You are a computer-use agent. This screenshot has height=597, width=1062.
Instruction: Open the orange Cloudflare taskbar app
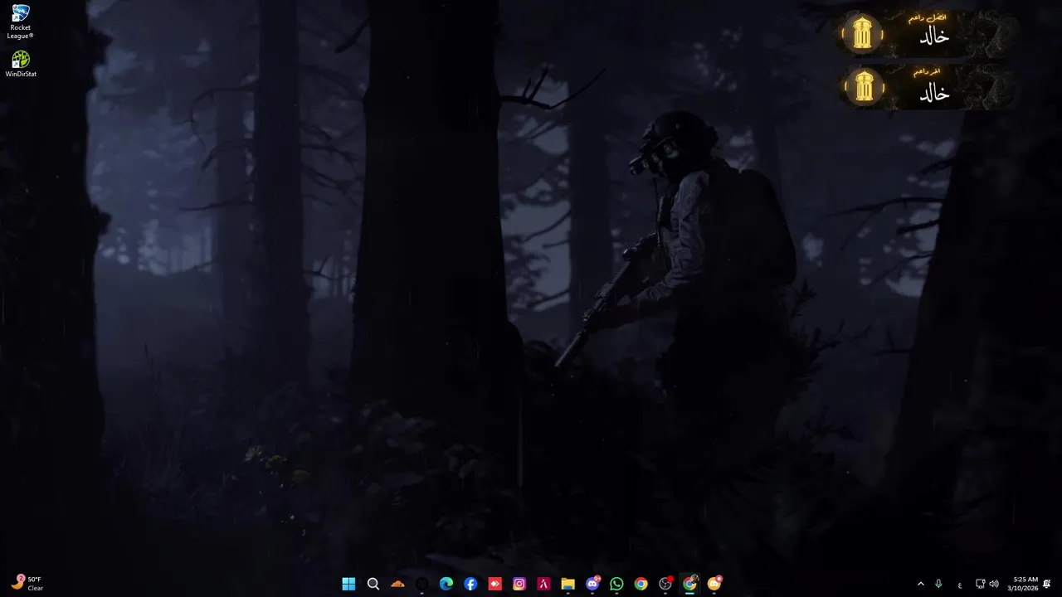397,584
